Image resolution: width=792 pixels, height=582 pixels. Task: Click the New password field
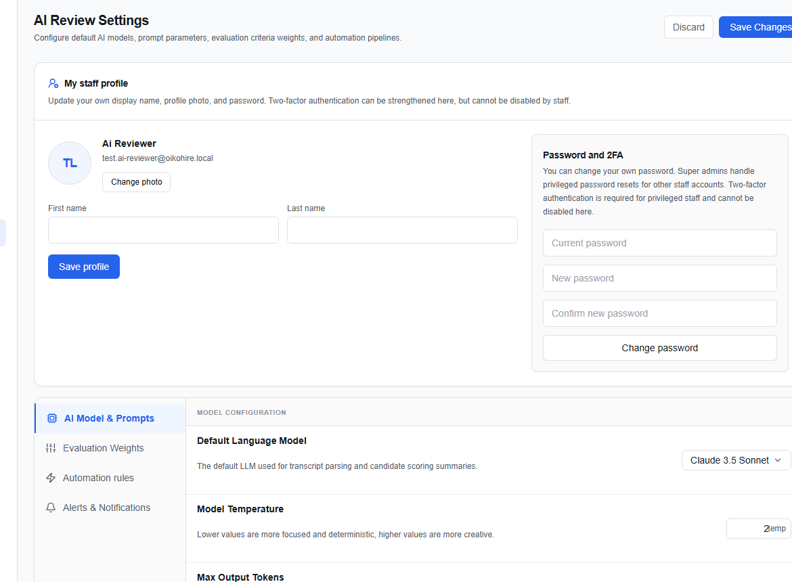pyautogui.click(x=660, y=278)
